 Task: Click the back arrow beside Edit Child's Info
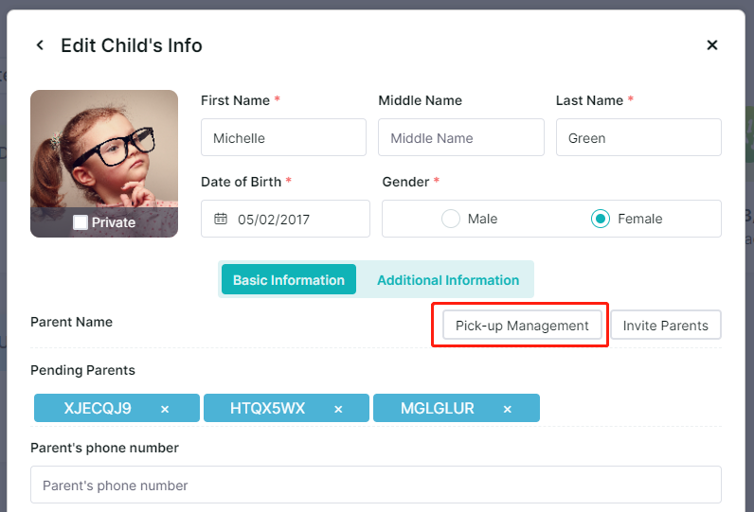point(40,45)
